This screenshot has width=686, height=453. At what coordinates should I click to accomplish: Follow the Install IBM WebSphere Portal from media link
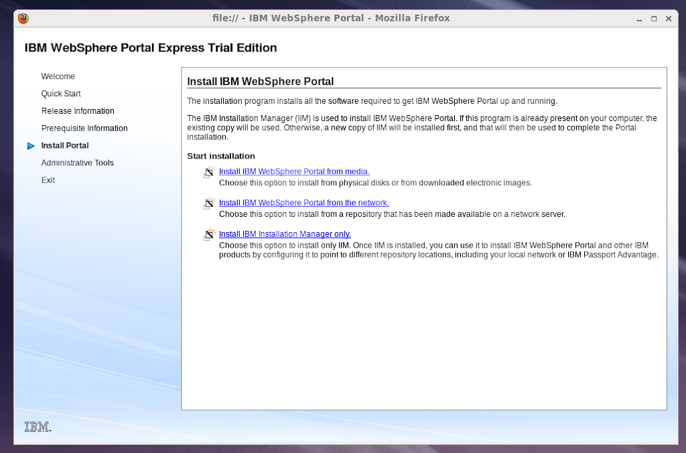tap(294, 172)
